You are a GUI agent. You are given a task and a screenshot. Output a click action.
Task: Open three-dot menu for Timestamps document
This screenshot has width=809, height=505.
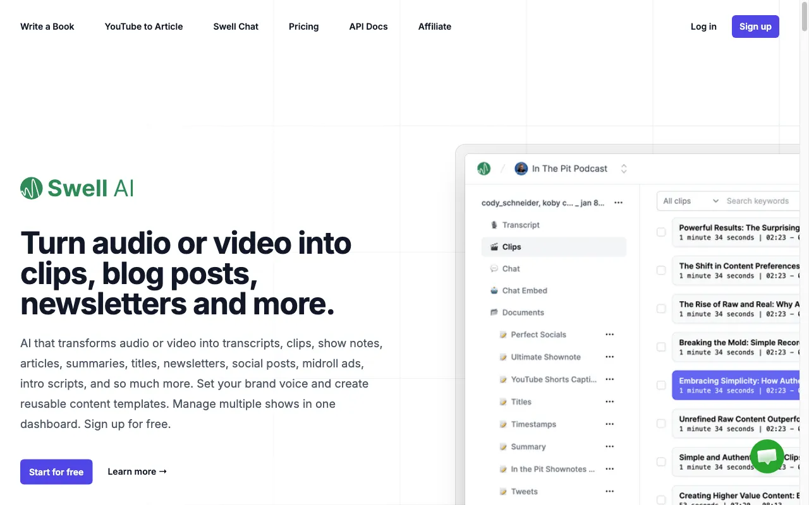point(610,424)
